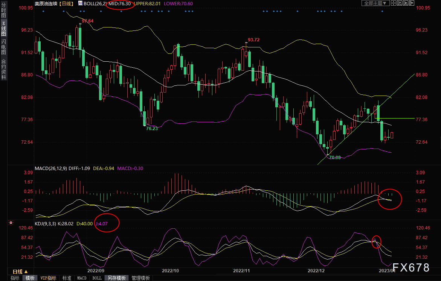Click the J:4.07 value
Image resolution: width=441 pixels, height=281 pixels.
pyautogui.click(x=102, y=224)
